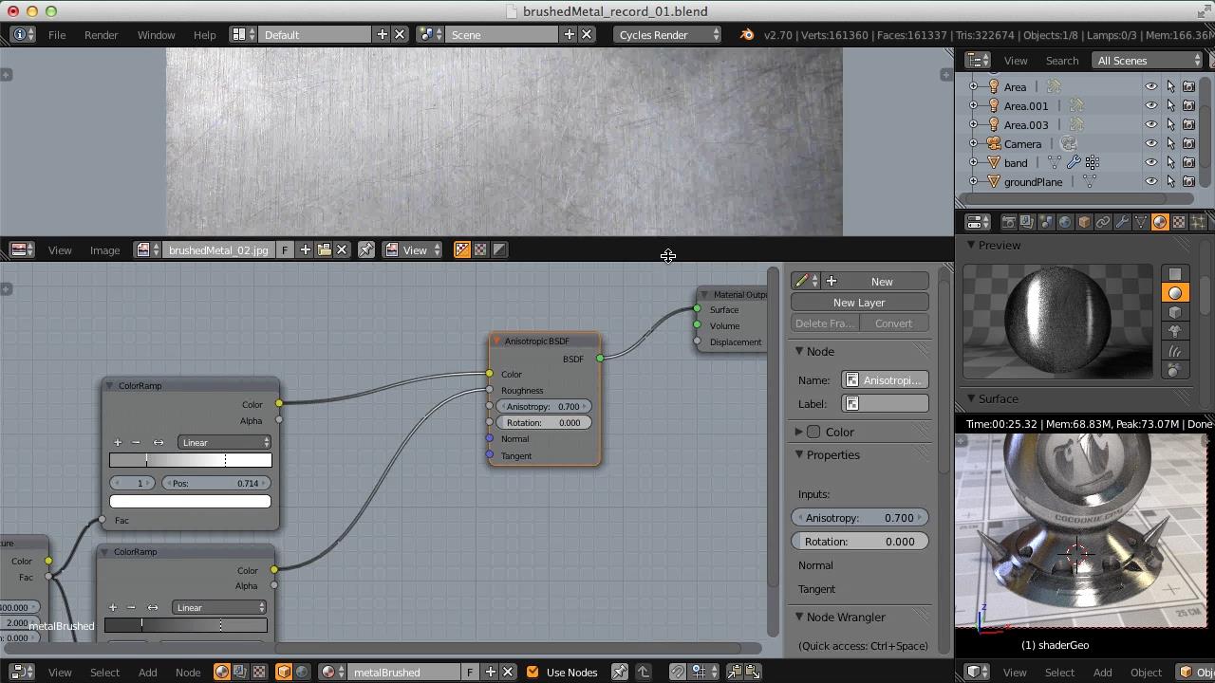Screen dimensions: 1215x683
Task: Pin the node tree in node editor
Action: tap(619, 672)
